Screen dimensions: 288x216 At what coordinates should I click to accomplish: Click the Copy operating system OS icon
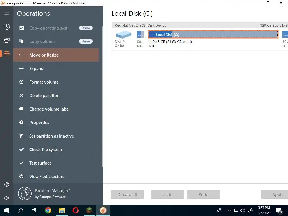click(21, 28)
